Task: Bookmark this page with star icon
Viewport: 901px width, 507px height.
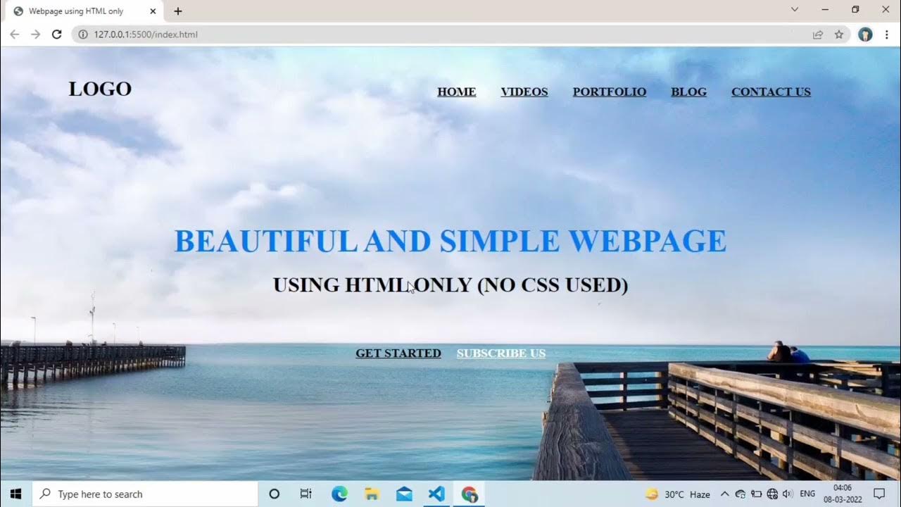Action: (839, 35)
